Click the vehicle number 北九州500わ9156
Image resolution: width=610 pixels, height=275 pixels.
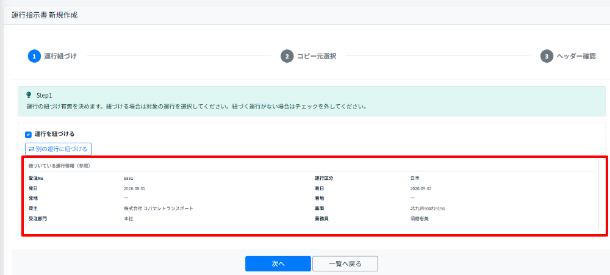[x=427, y=209]
